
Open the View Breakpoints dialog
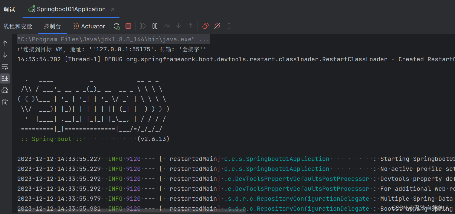tap(205, 26)
